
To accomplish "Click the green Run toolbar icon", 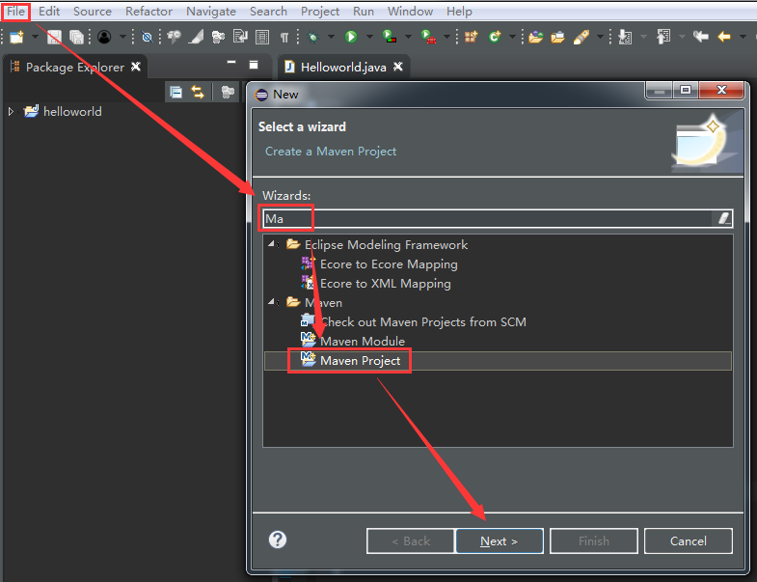I will [x=351, y=37].
